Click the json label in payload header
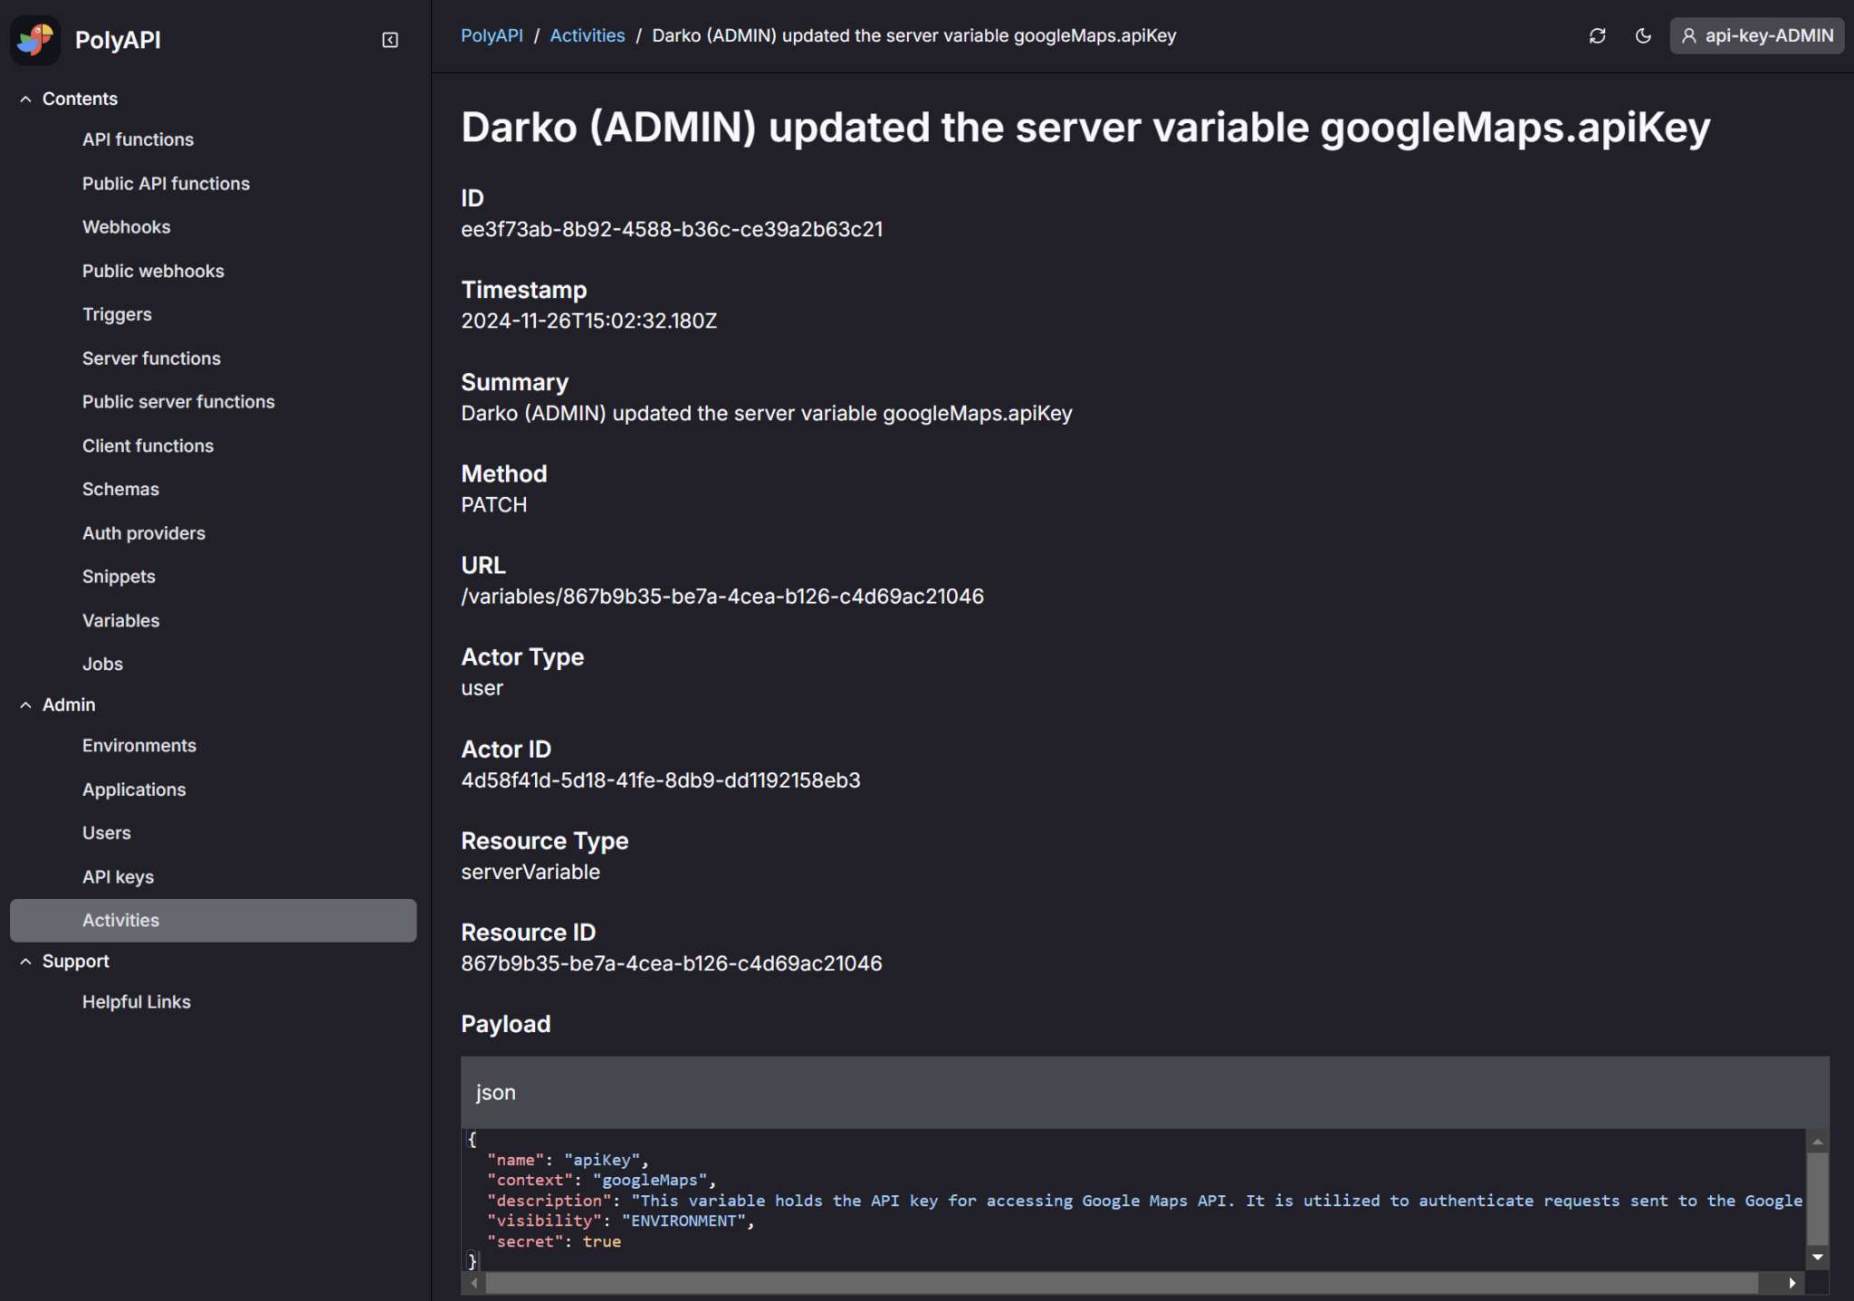The height and width of the screenshot is (1301, 1854). [496, 1092]
